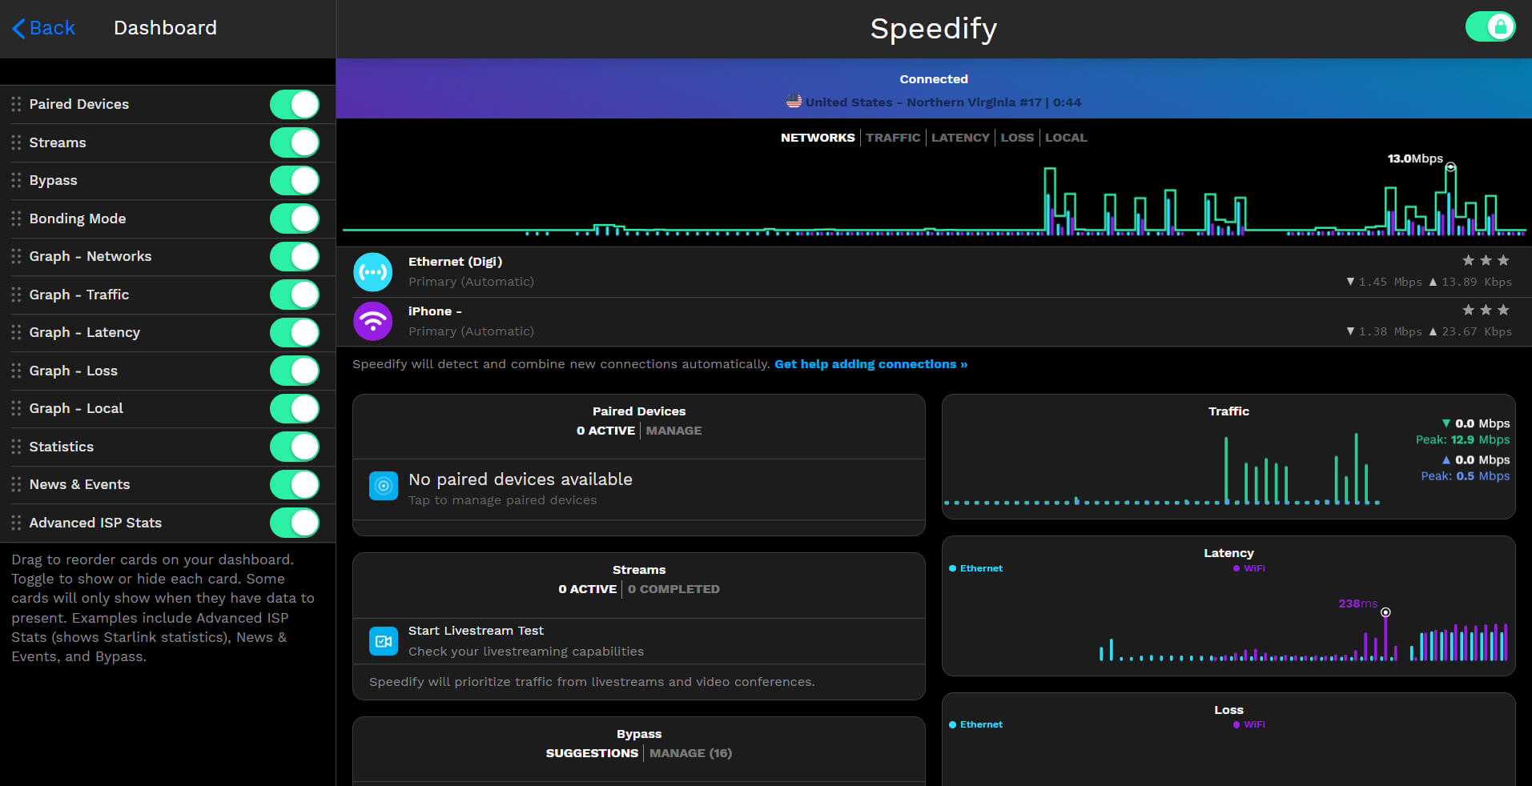
Task: Open the LATENCY graph tab
Action: point(959,138)
